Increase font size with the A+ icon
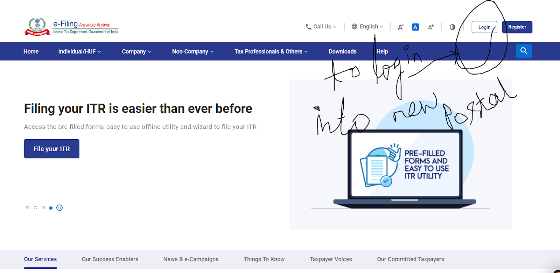 pyautogui.click(x=431, y=27)
